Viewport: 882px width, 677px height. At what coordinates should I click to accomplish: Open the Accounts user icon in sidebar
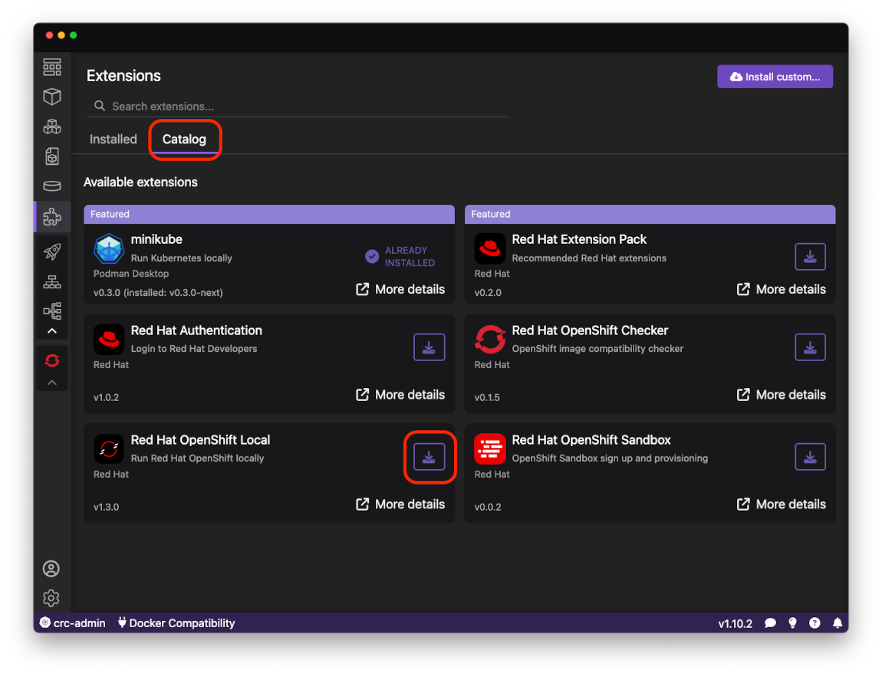pyautogui.click(x=51, y=569)
